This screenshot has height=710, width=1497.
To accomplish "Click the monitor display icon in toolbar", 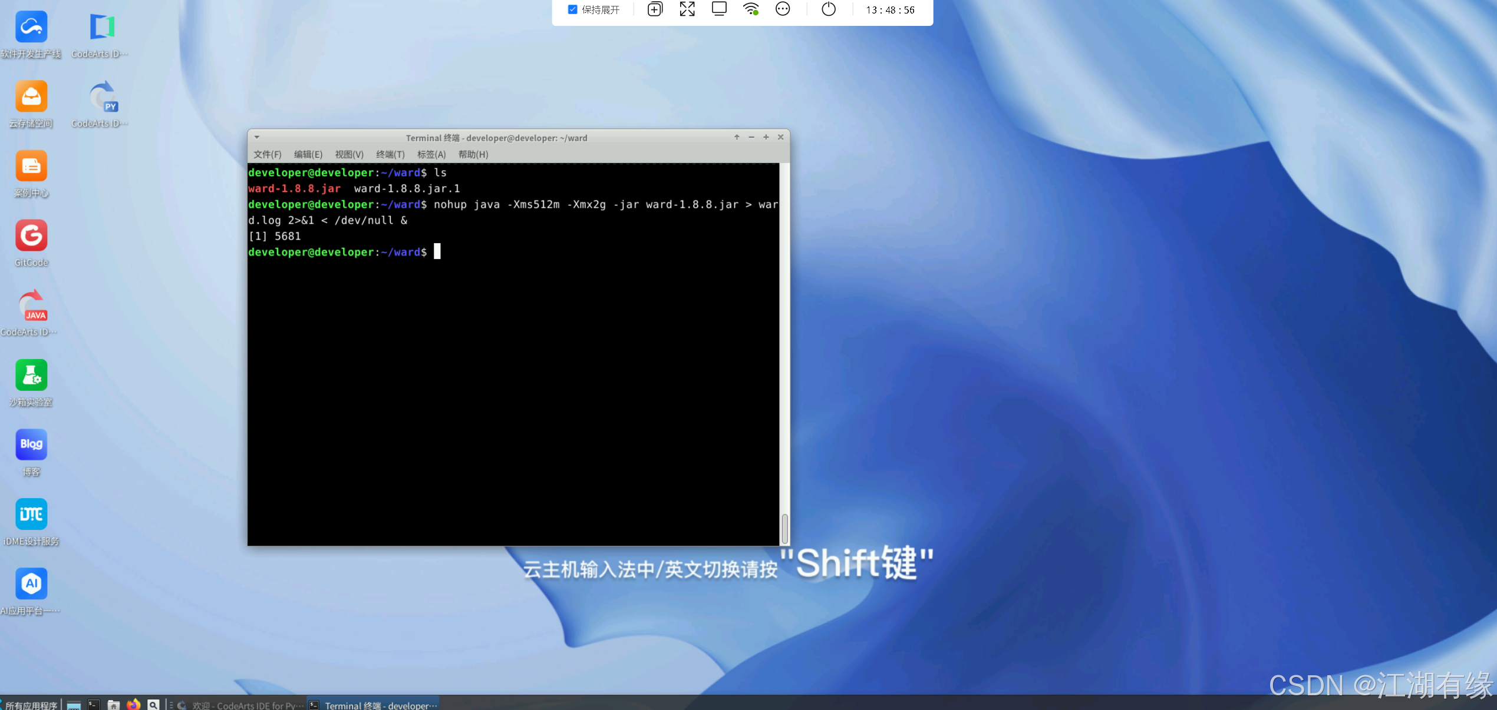I will 719,9.
